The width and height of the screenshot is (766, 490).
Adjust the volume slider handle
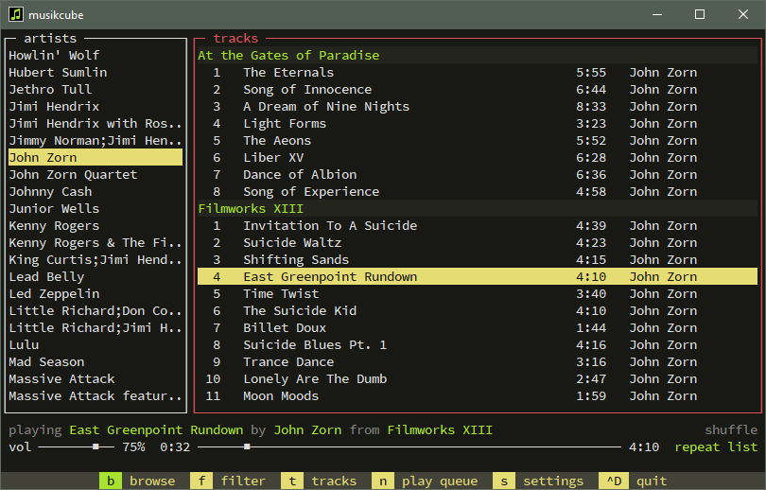pos(96,446)
